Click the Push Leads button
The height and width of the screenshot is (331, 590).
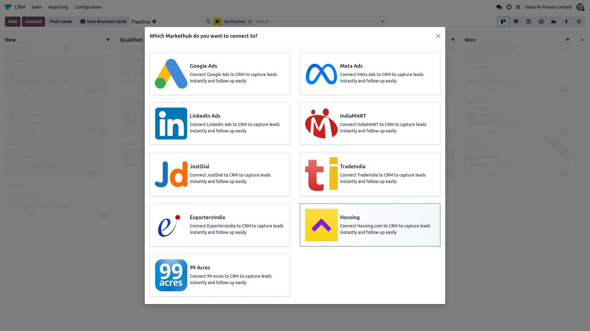[x=61, y=21]
